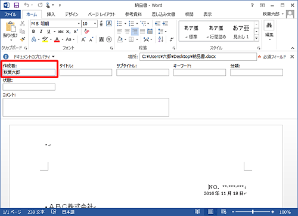This screenshot has width=298, height=216.
Task: Click the タイトル input field
Action: tap(86, 72)
